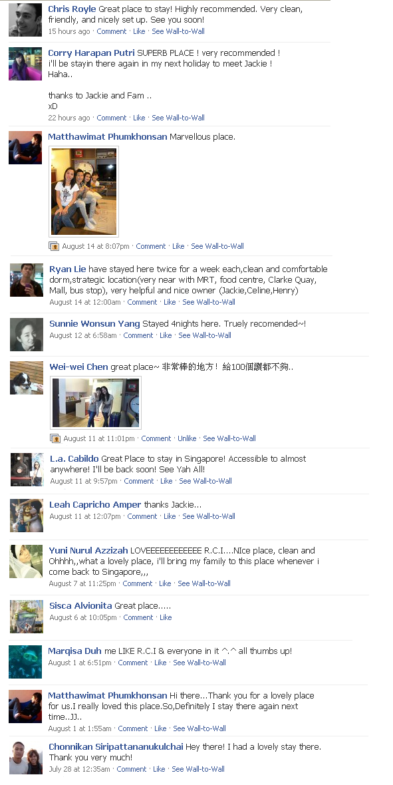Comment on Ryan Lie's post
Viewport: 393px width, 785px height.
142,303
